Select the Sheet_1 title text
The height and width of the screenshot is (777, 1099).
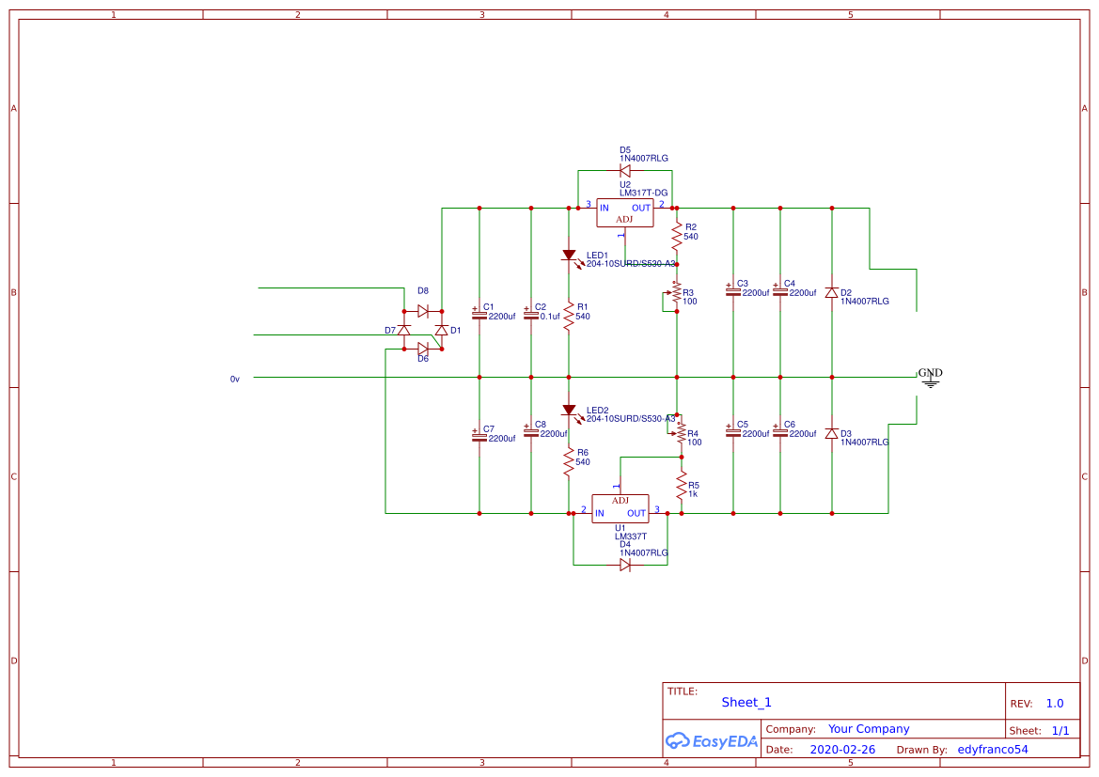pos(745,702)
